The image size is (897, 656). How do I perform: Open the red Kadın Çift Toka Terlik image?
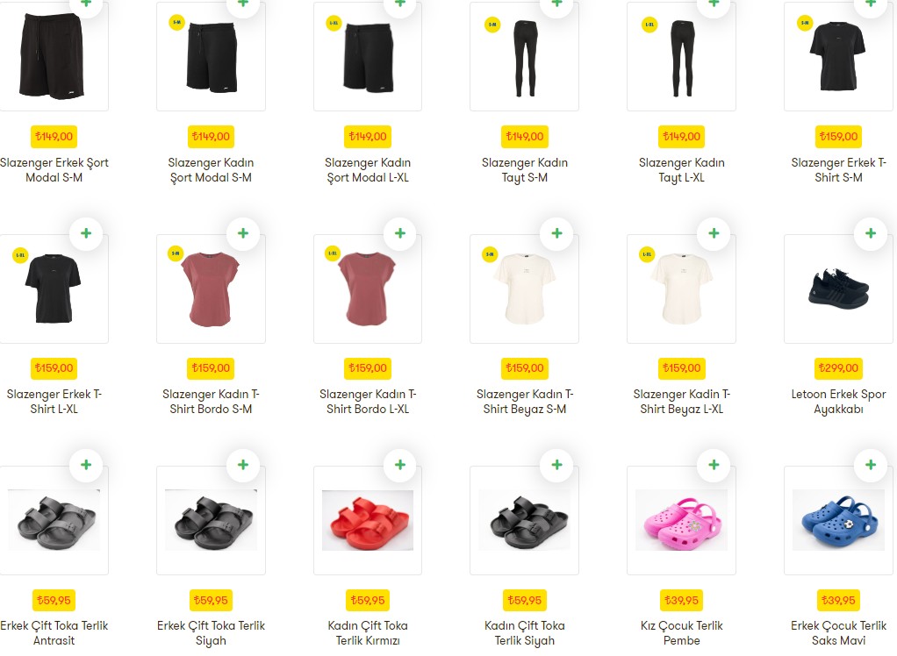pos(367,521)
